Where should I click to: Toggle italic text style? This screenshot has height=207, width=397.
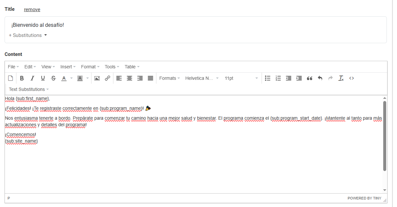32,78
